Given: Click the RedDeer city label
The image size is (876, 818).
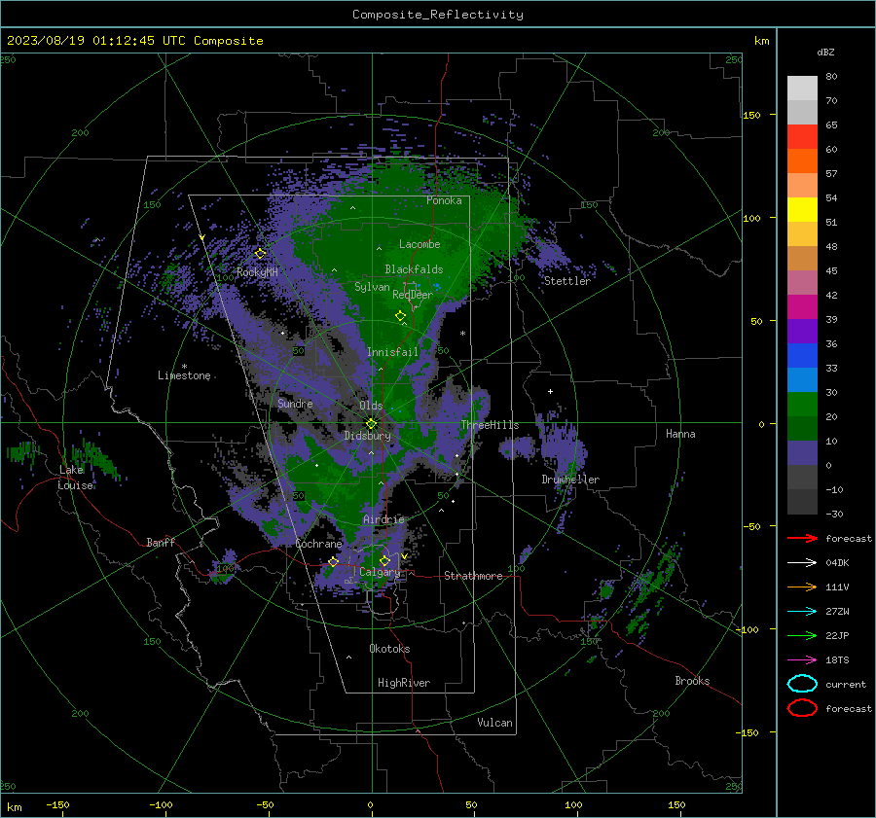Looking at the screenshot, I should point(413,295).
